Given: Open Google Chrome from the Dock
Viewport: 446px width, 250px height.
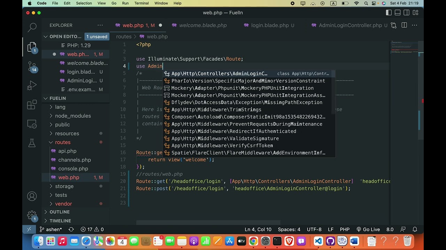Looking at the screenshot, I should coord(253,241).
